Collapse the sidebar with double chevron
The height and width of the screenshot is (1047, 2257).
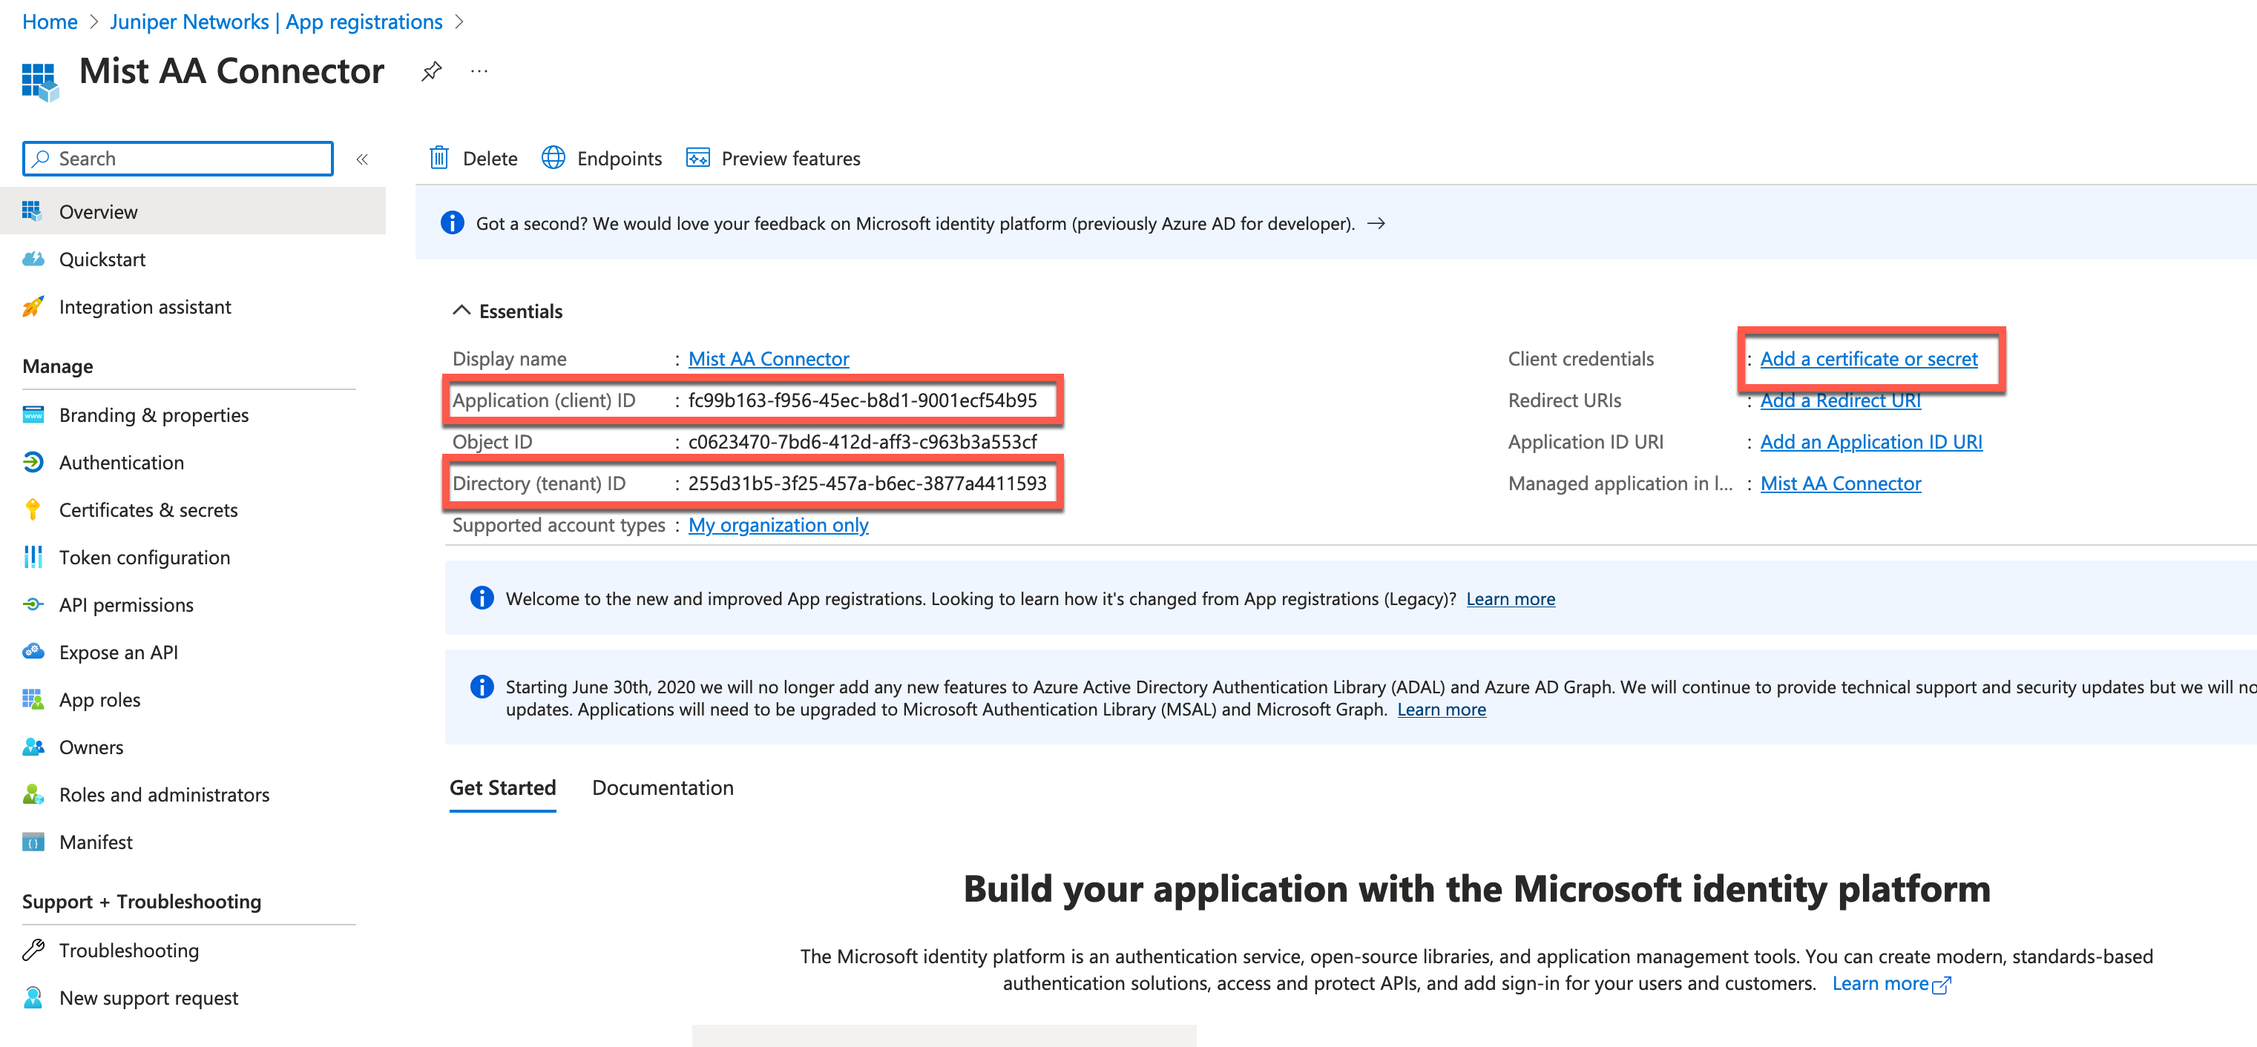[362, 159]
